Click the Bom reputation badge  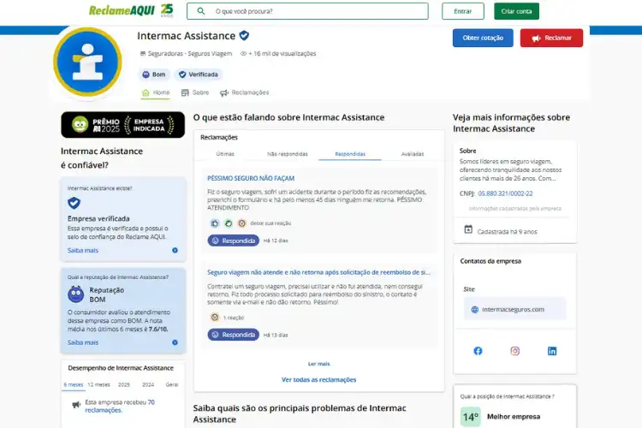(153, 74)
